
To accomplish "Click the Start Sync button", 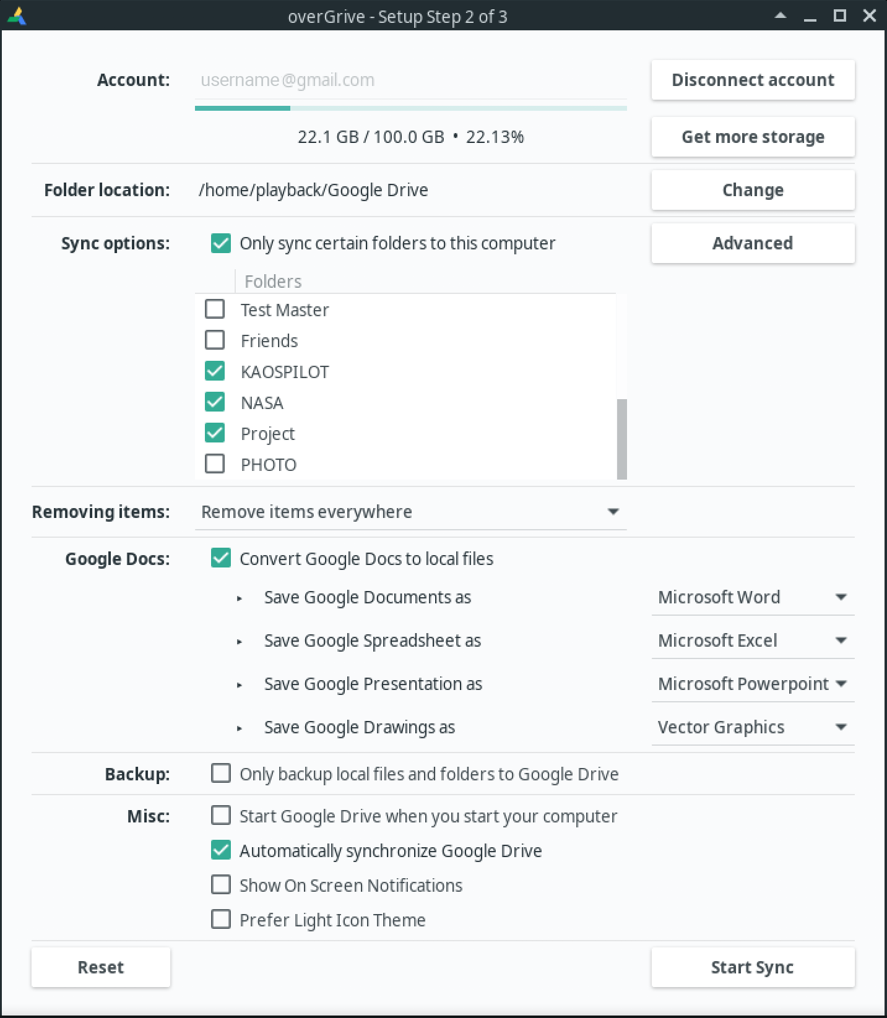I will [752, 967].
